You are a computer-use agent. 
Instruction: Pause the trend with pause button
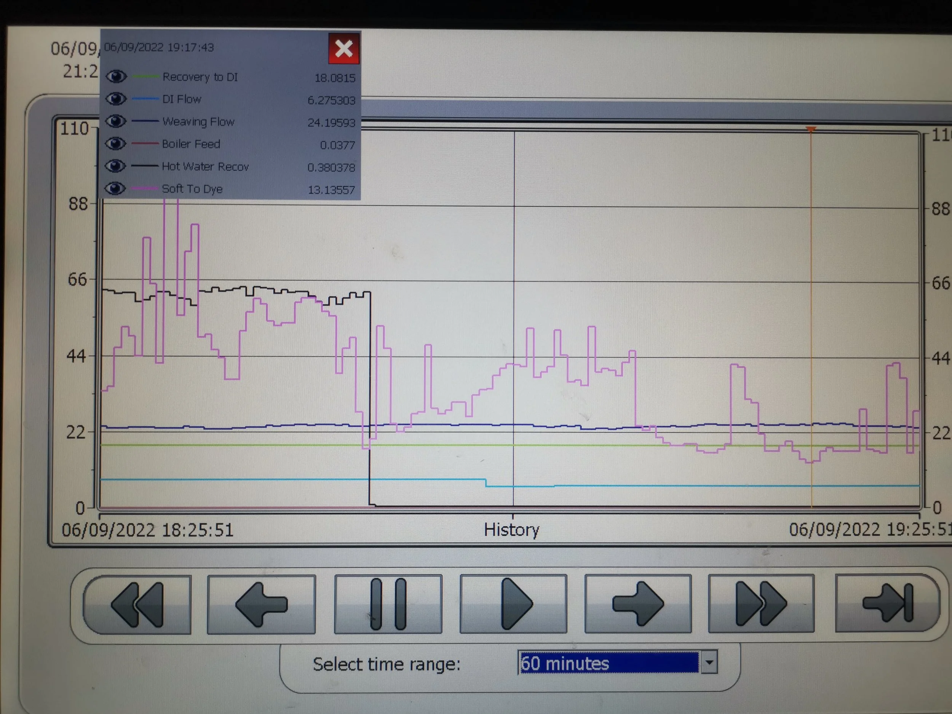388,604
